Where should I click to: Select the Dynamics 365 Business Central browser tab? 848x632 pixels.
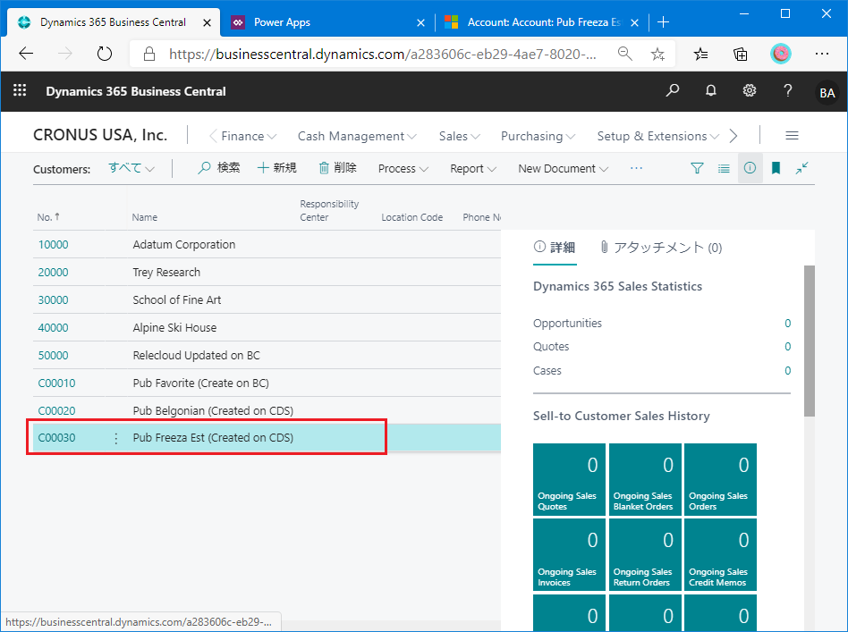(113, 22)
